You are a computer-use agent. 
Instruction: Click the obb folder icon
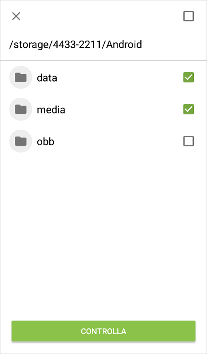21,141
